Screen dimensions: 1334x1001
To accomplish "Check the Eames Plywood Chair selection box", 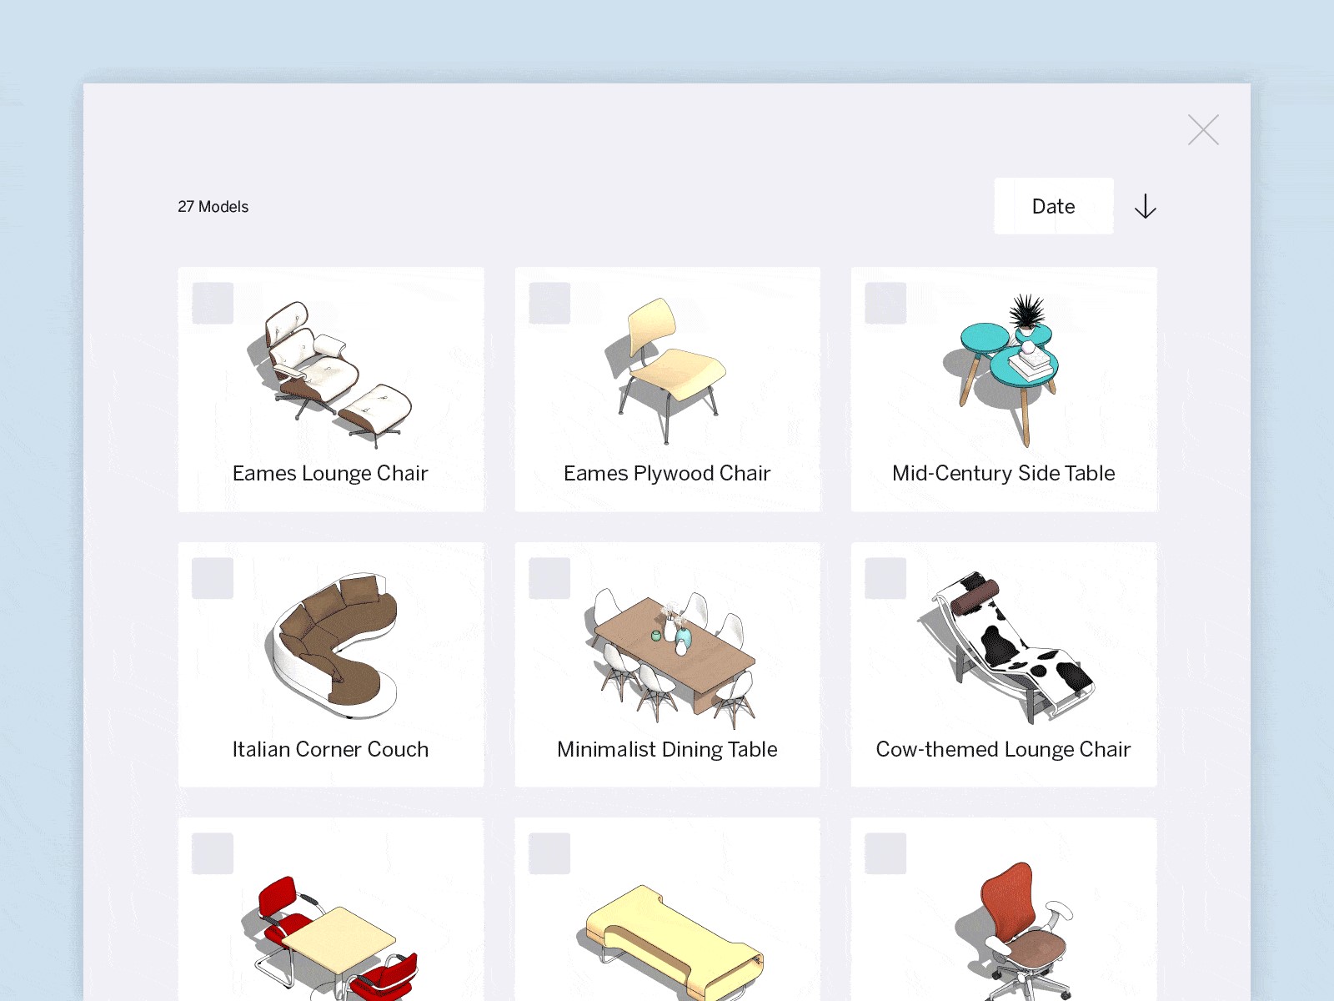I will coord(549,303).
